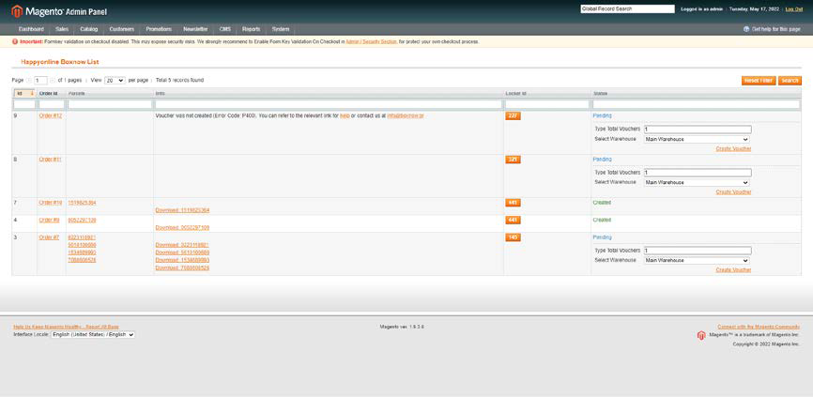Click the Magento logo icon in the footer
The image size is (813, 397).
(x=701, y=335)
